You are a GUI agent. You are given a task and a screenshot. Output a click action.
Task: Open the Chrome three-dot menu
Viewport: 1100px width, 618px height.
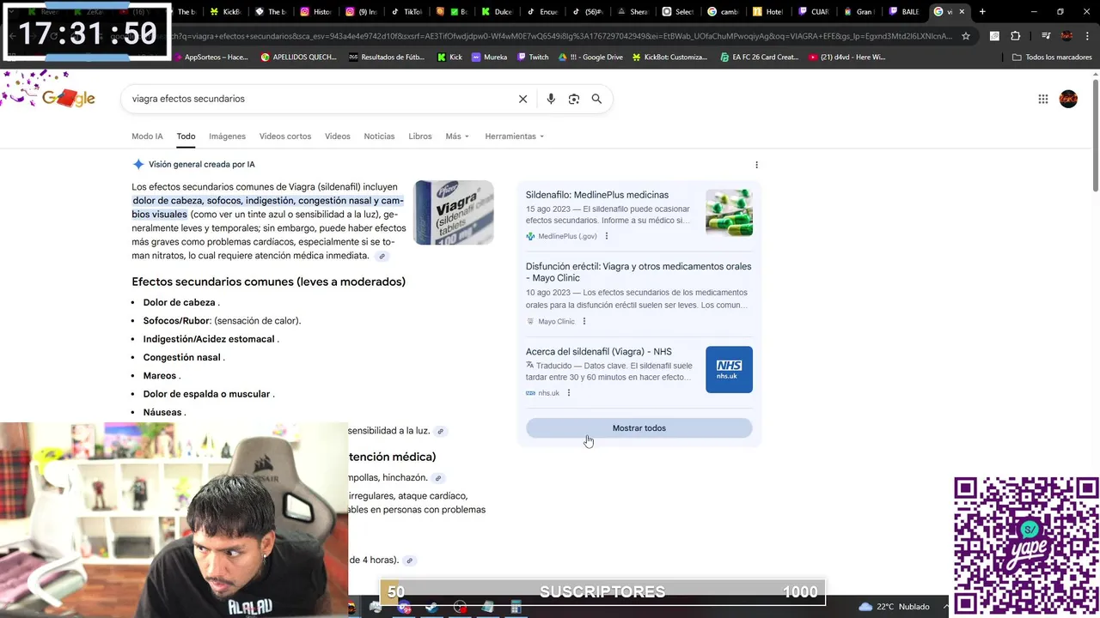[1087, 36]
